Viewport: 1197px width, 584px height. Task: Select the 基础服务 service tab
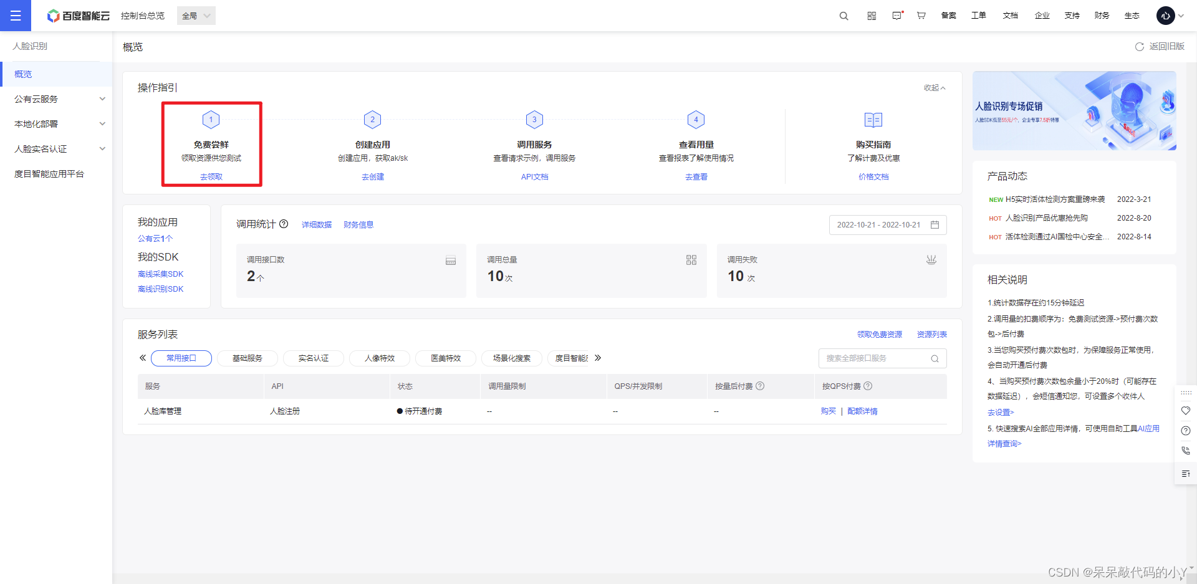[x=248, y=358]
